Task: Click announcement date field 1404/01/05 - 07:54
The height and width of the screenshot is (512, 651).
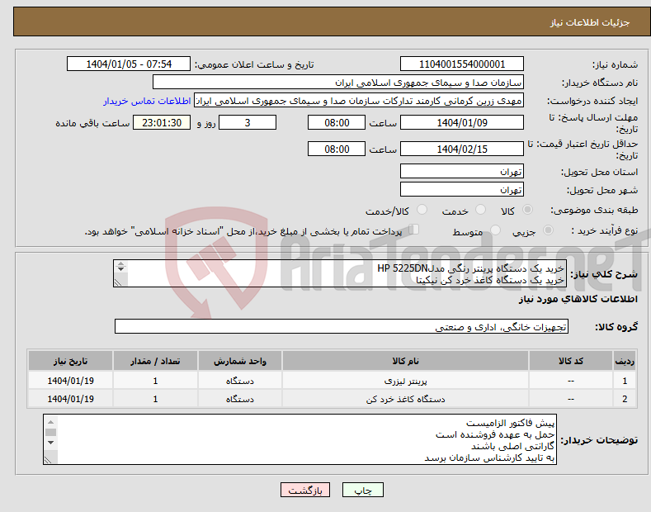Action: (x=128, y=64)
